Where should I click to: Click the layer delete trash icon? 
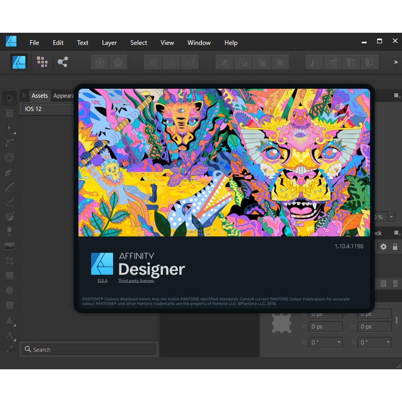pyautogui.click(x=395, y=284)
